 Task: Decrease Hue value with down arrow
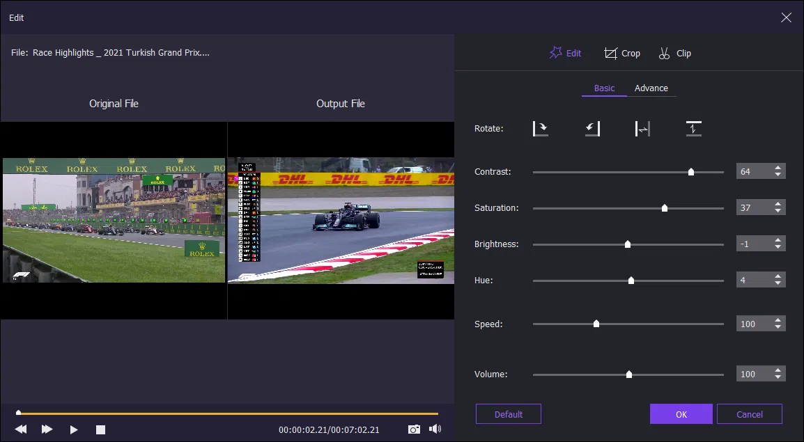coord(778,283)
